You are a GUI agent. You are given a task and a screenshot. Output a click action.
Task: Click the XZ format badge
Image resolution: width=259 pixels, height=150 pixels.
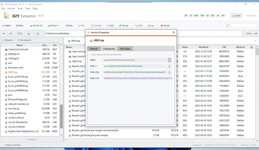point(218,15)
